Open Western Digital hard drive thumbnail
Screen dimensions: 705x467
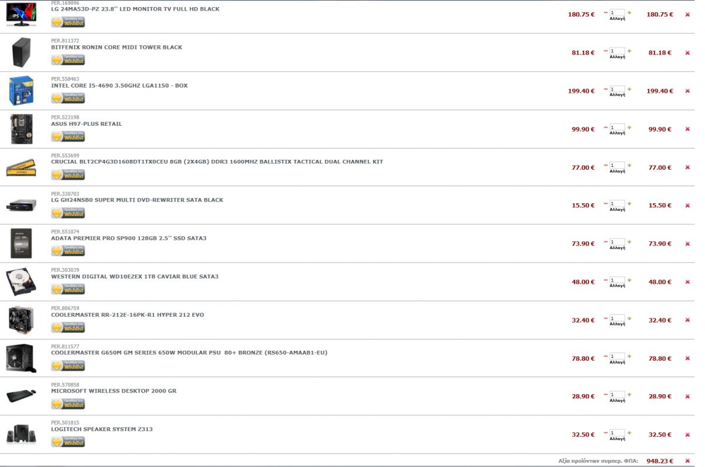click(21, 281)
